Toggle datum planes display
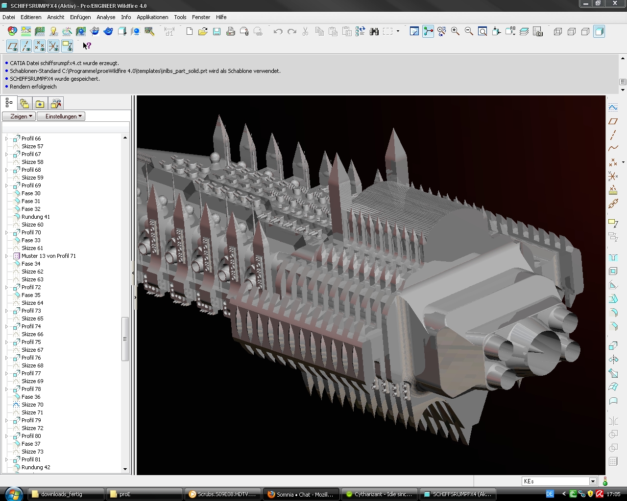This screenshot has width=627, height=501. [13, 46]
